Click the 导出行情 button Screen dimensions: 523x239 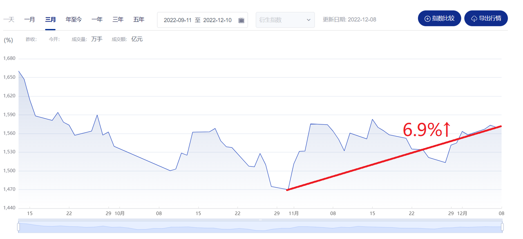[x=486, y=18]
